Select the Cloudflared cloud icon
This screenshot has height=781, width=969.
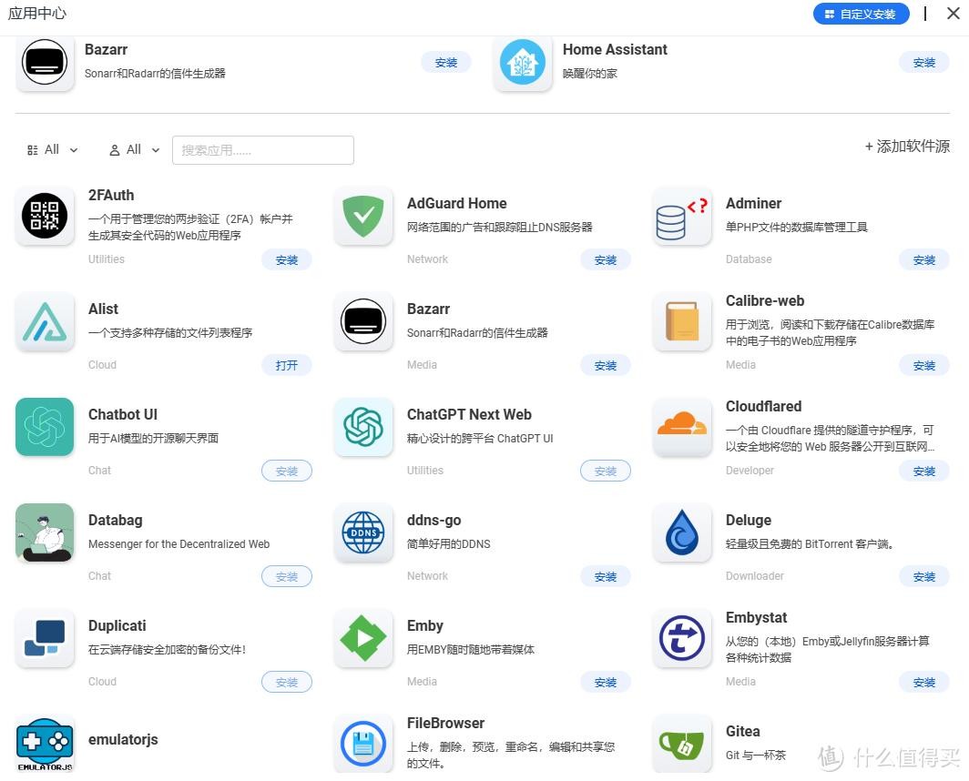682,427
